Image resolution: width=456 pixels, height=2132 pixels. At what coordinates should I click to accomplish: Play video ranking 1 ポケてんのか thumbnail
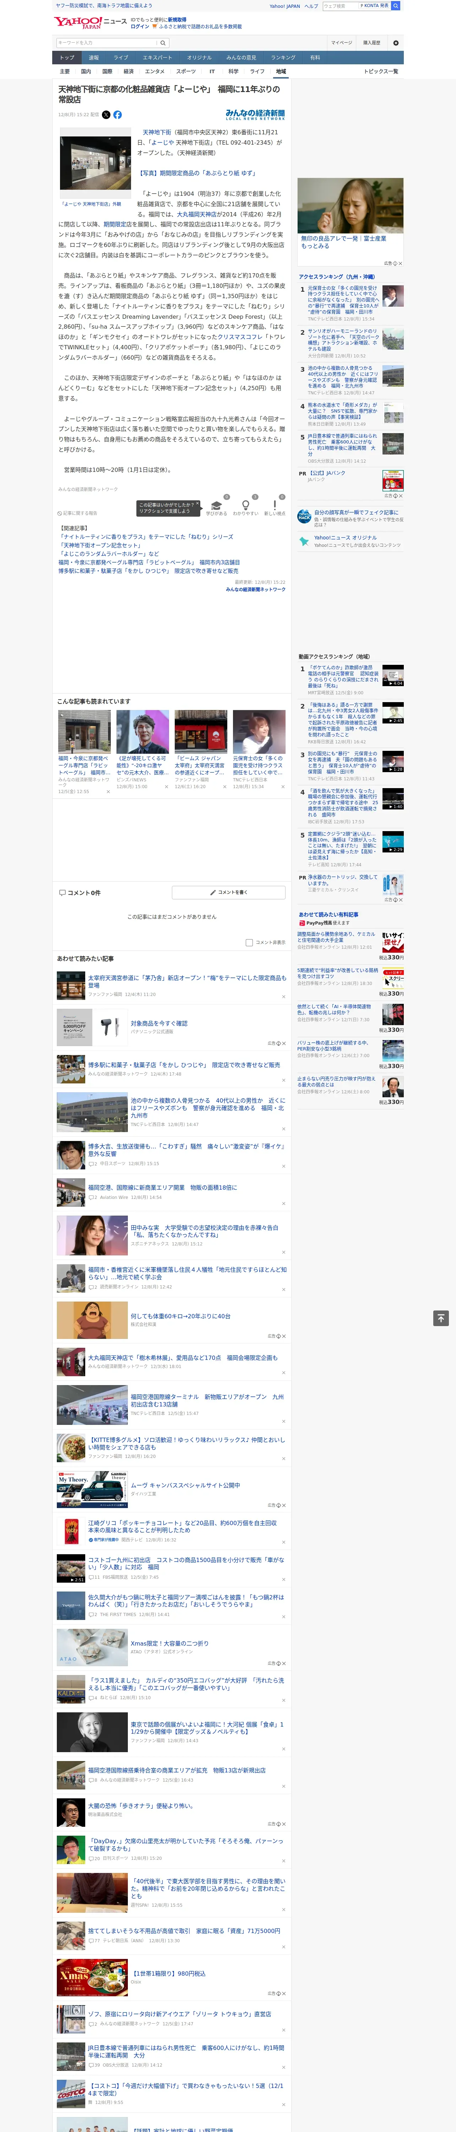(393, 675)
